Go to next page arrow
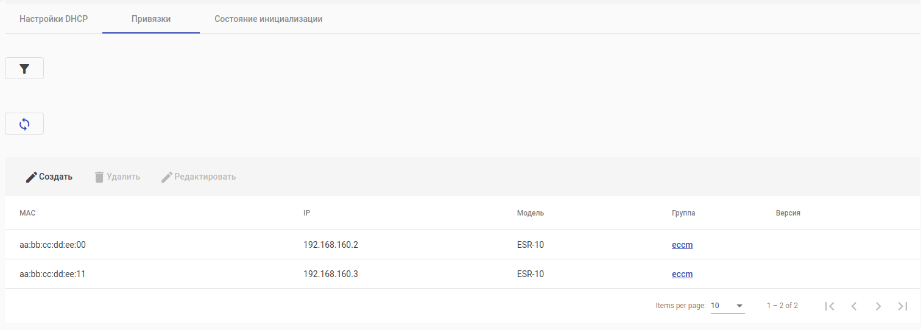The height and width of the screenshot is (330, 921). point(878,306)
